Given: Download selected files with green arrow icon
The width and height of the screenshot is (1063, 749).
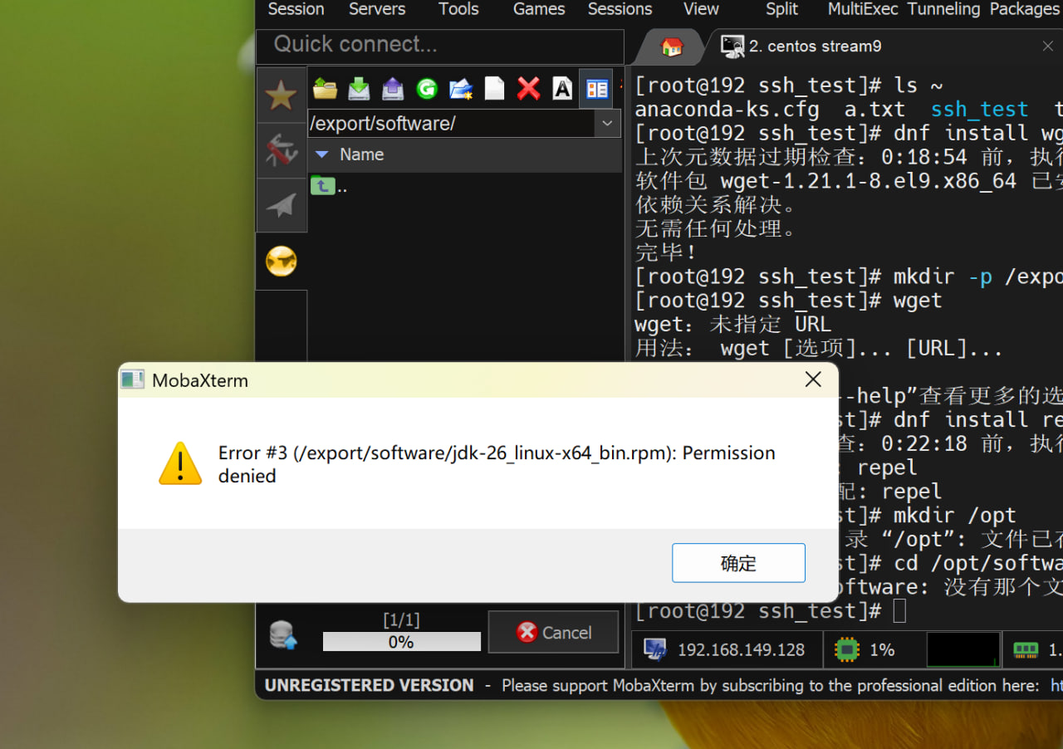Looking at the screenshot, I should 359,88.
